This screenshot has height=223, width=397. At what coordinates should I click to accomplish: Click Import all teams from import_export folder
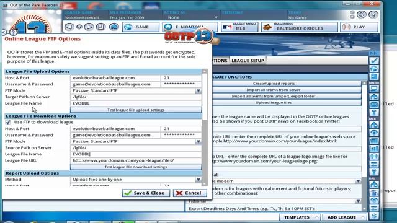(x=274, y=96)
